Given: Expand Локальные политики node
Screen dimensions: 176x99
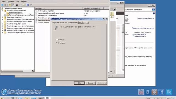Looking at the screenshot, I should tap(2, 17).
